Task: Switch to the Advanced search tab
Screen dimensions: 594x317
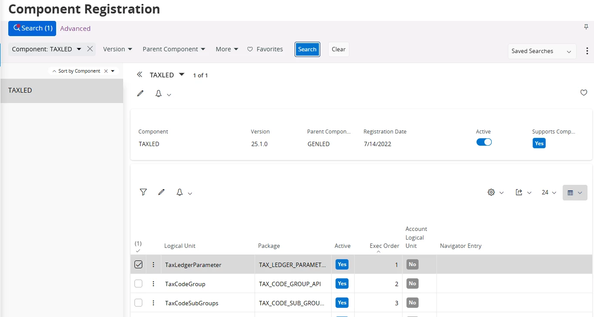Action: tap(75, 29)
